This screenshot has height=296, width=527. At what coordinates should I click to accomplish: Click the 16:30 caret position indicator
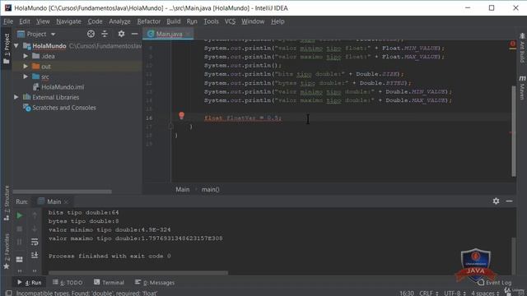click(407, 293)
